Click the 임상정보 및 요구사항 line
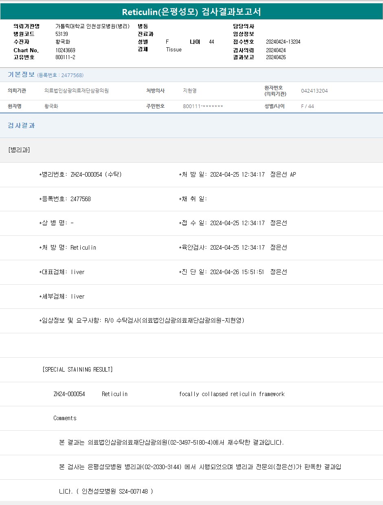Viewport: 383px width, 505px height. click(x=141, y=321)
